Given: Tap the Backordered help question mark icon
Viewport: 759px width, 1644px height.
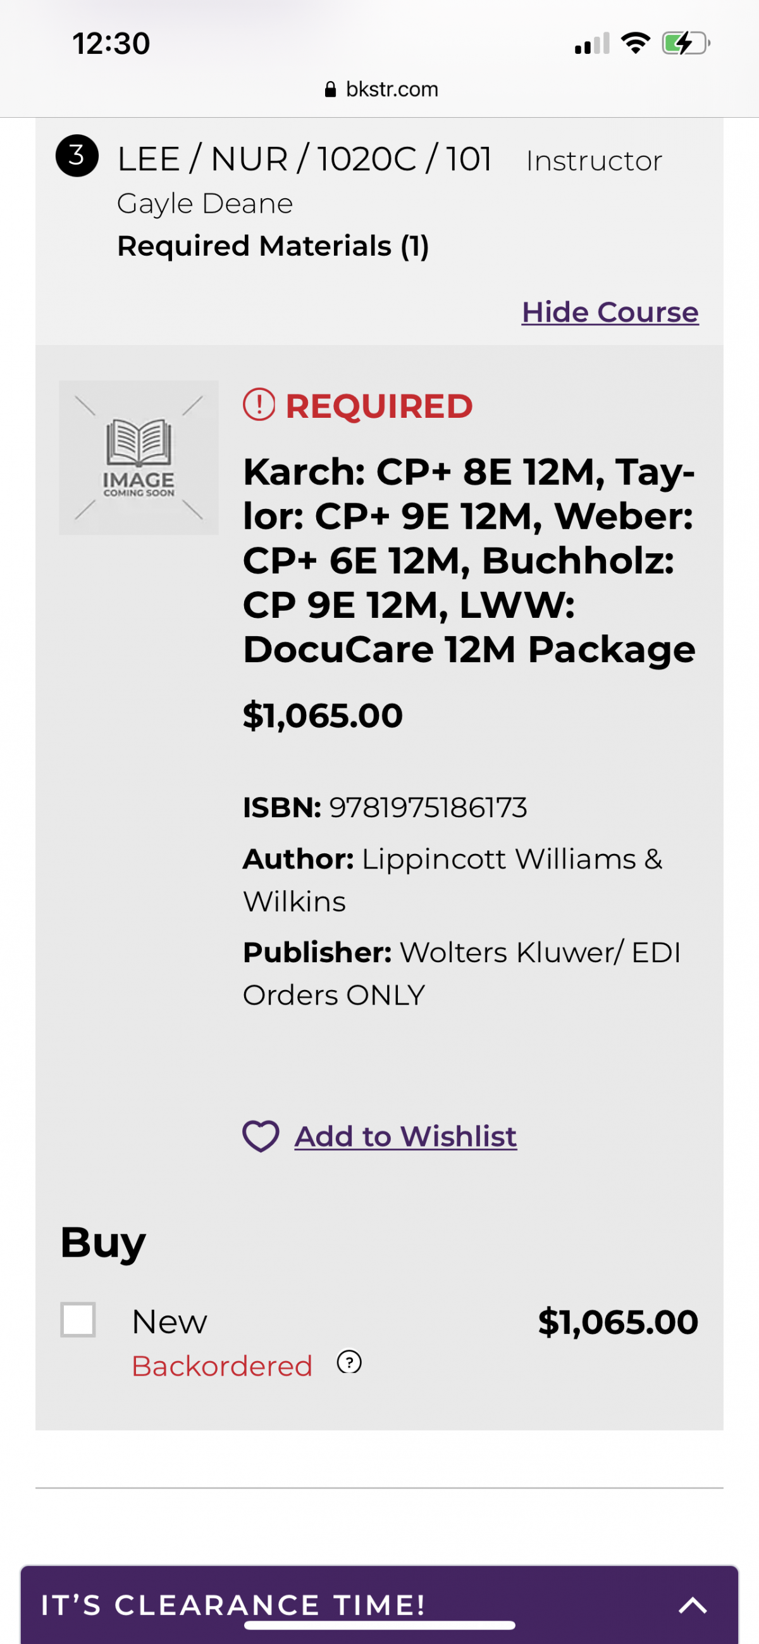Looking at the screenshot, I should 349,1362.
